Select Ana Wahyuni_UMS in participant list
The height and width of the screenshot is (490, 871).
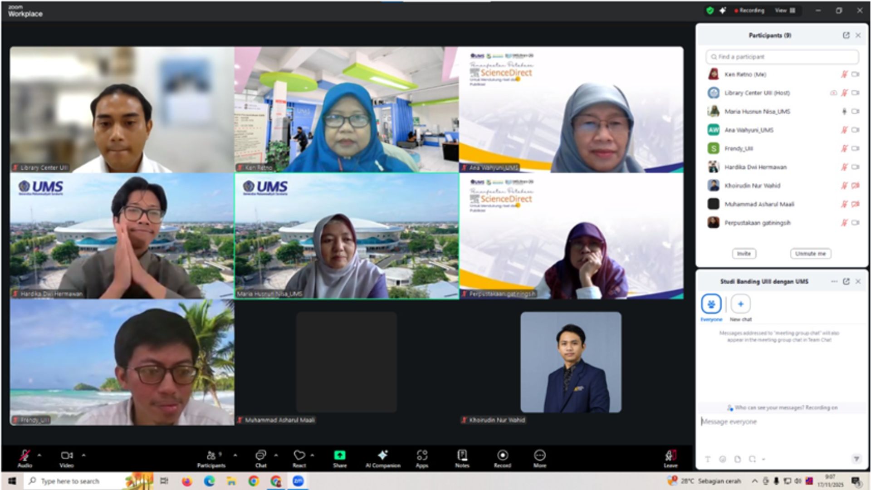click(782, 130)
